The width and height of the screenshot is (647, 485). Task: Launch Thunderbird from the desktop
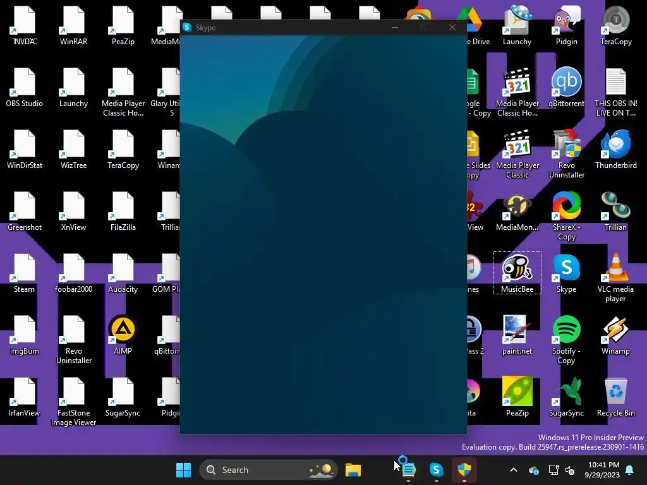click(x=615, y=149)
